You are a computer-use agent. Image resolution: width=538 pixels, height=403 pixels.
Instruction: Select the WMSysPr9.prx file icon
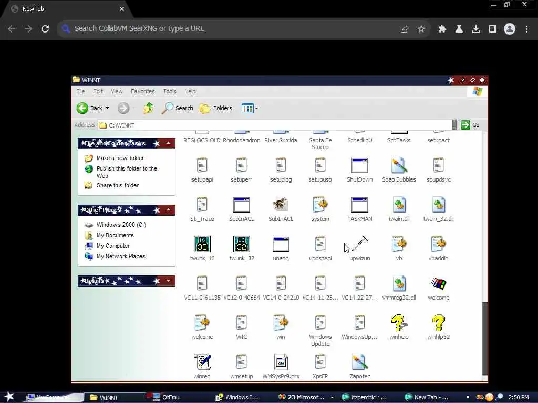click(x=281, y=362)
